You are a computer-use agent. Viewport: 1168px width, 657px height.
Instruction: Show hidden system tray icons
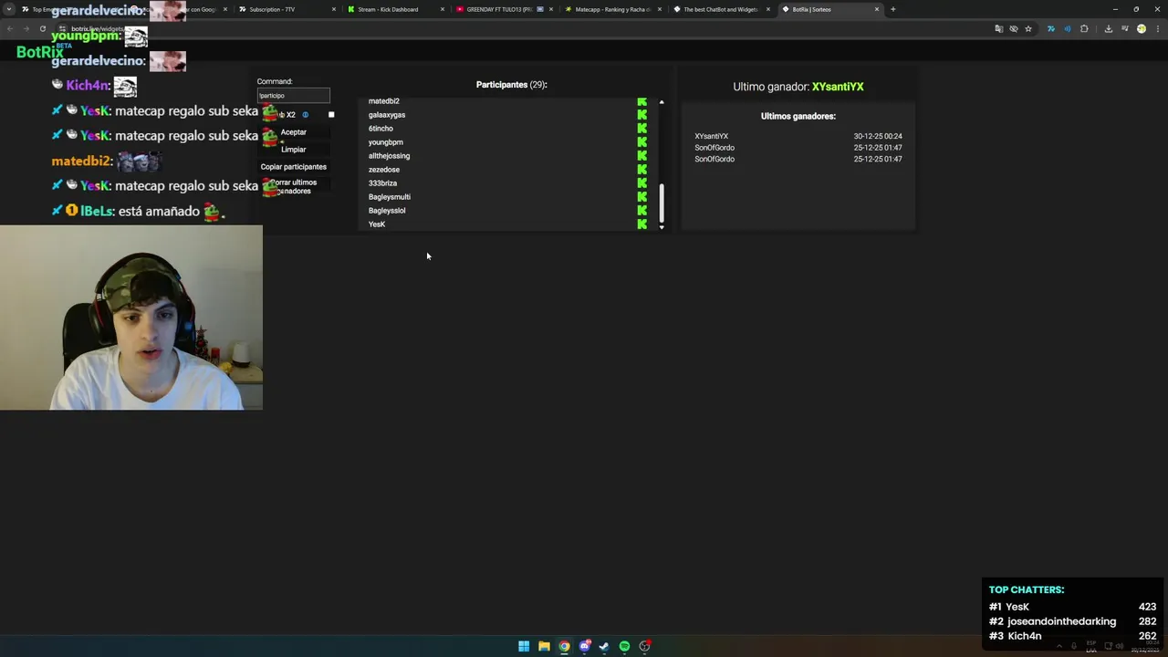pyautogui.click(x=1059, y=646)
